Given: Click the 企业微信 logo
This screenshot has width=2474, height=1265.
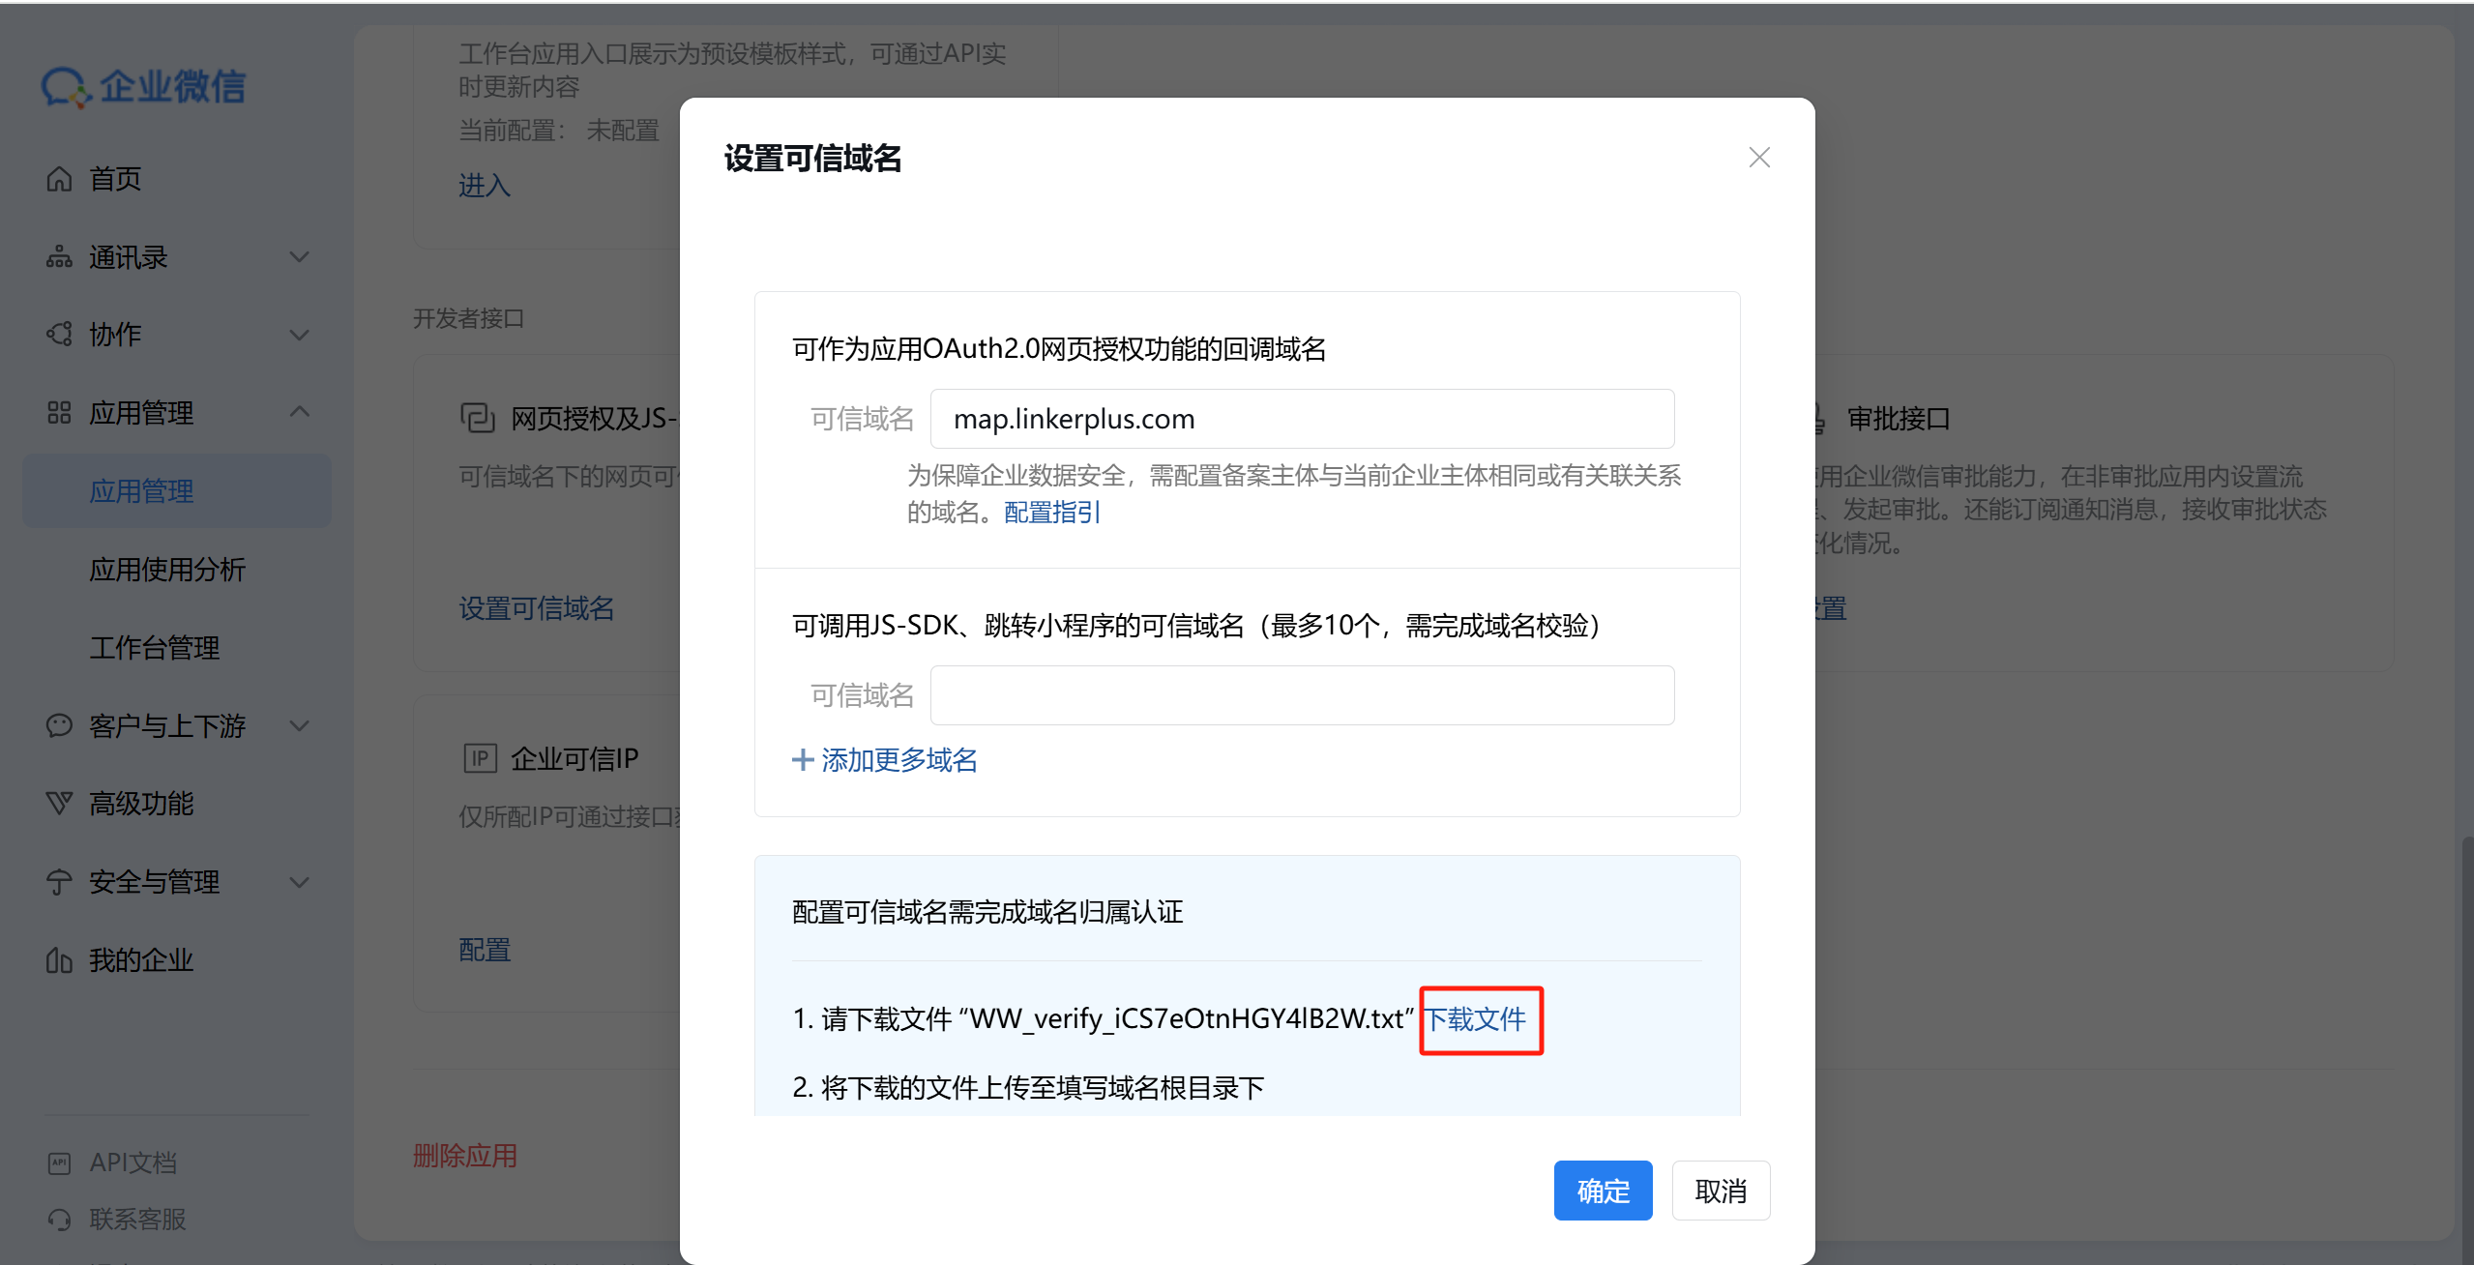Looking at the screenshot, I should pos(143,87).
